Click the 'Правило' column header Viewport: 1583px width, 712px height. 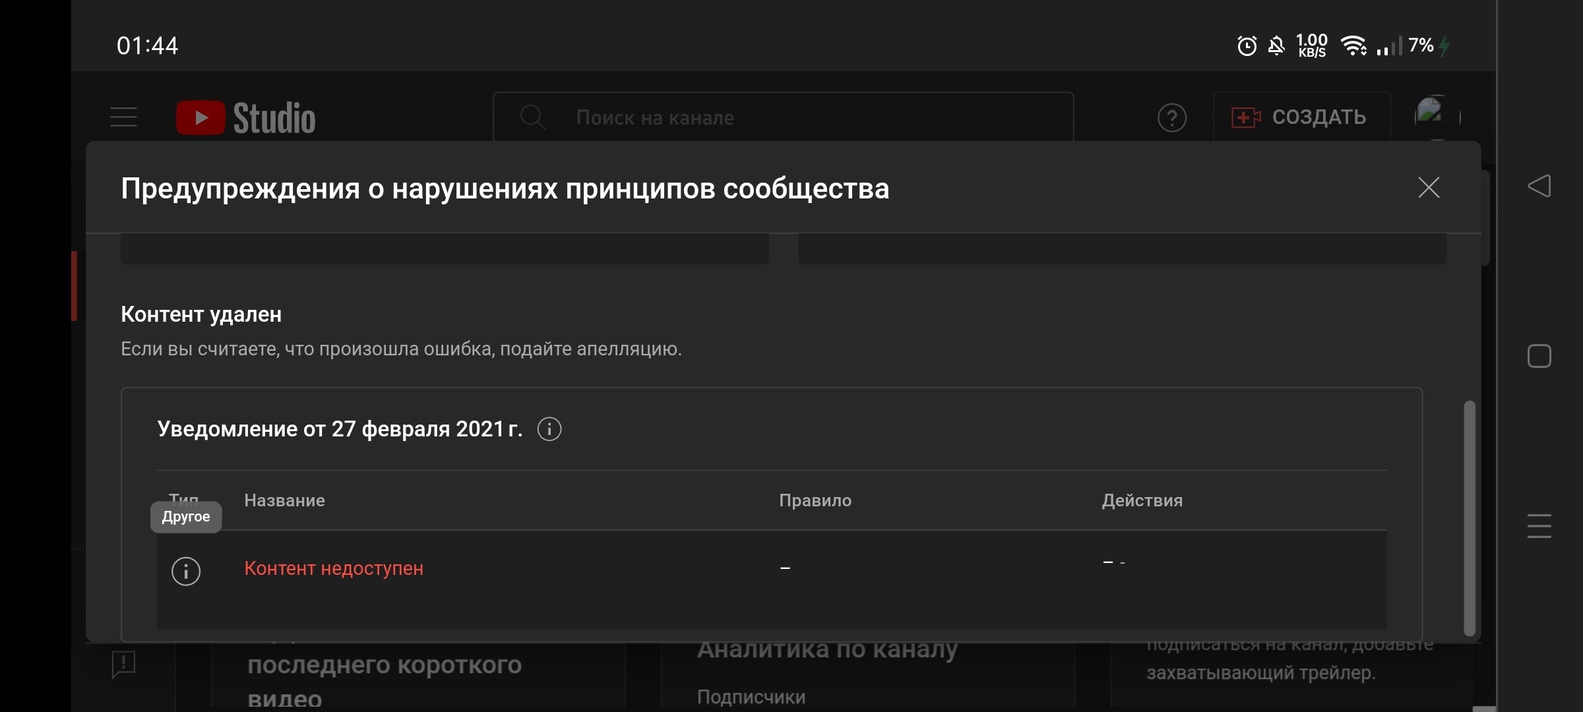[815, 500]
